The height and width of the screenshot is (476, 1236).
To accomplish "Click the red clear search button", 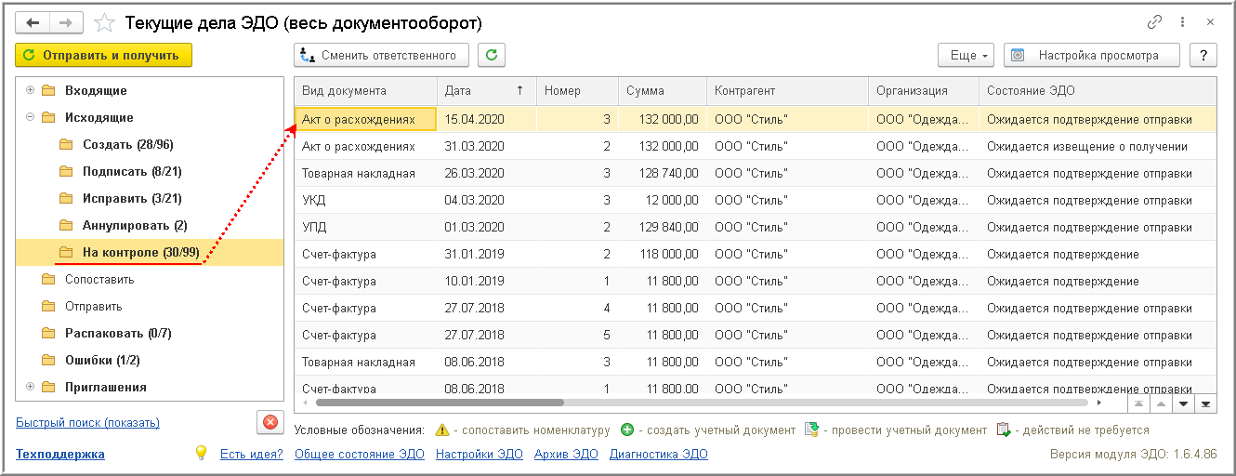I will [270, 422].
